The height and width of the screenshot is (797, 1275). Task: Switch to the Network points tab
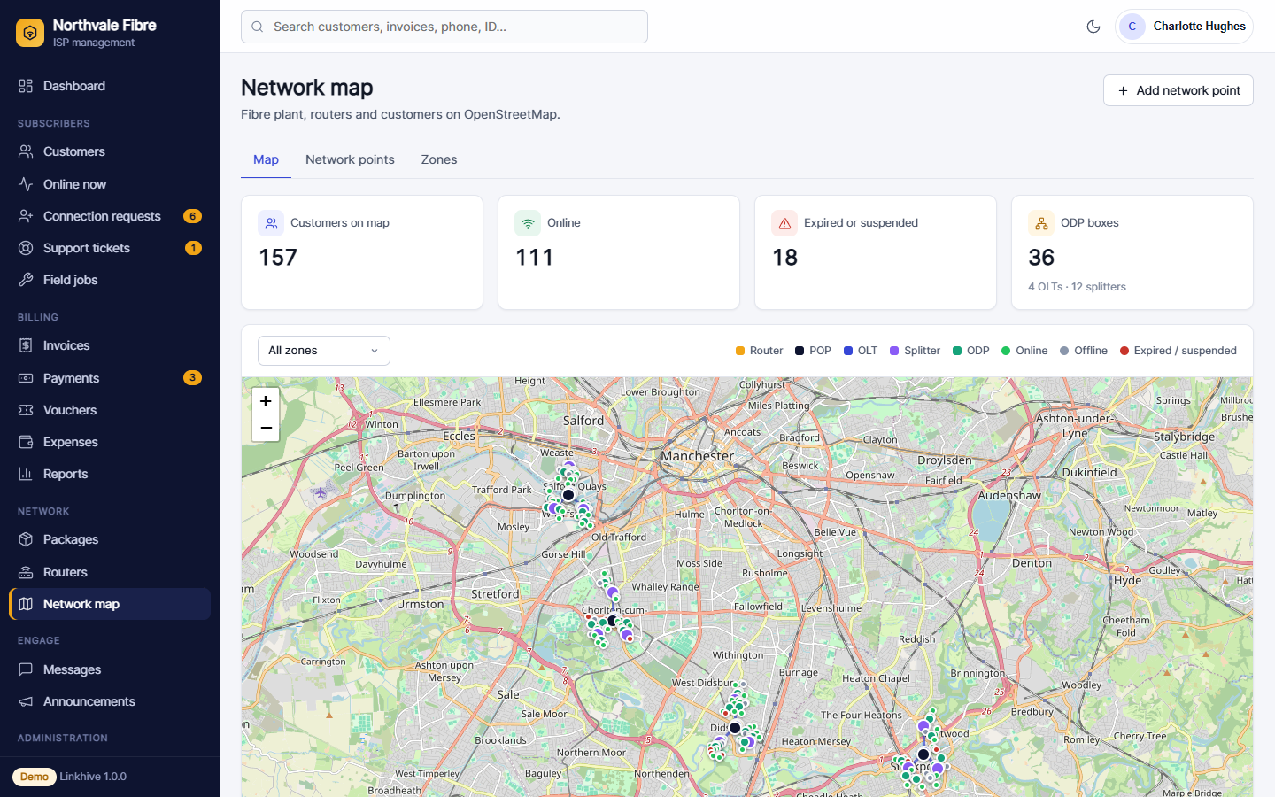[x=350, y=159]
